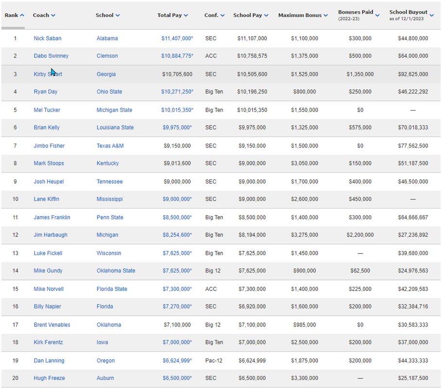Open Billy Napier coach link
This screenshot has width=442, height=388.
point(48,306)
